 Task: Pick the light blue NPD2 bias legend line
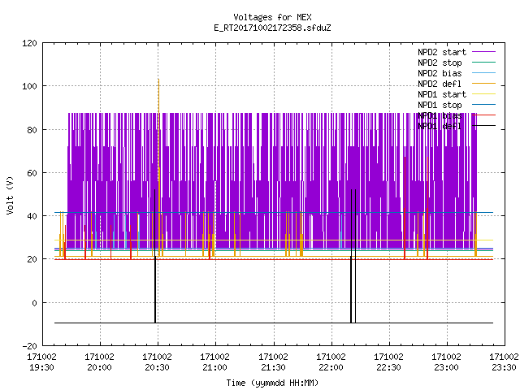pos(484,72)
